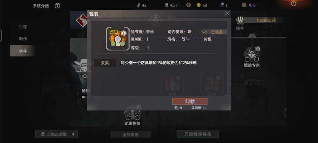The image size is (318, 143).
Task: Click the 全部重置 reset all button
Action: point(130,135)
